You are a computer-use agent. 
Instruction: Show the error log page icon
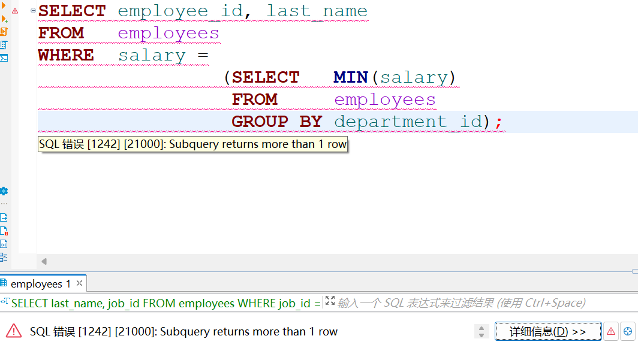[4, 231]
